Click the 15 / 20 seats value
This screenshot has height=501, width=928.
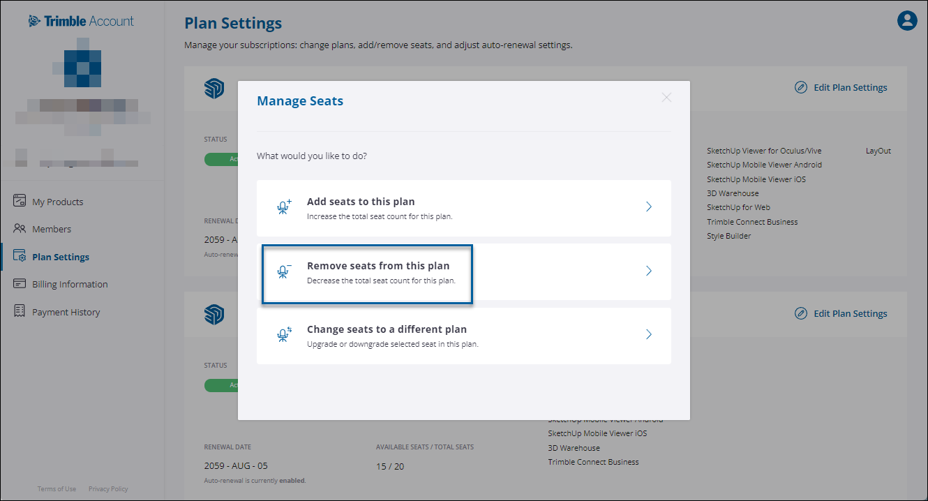click(x=389, y=465)
